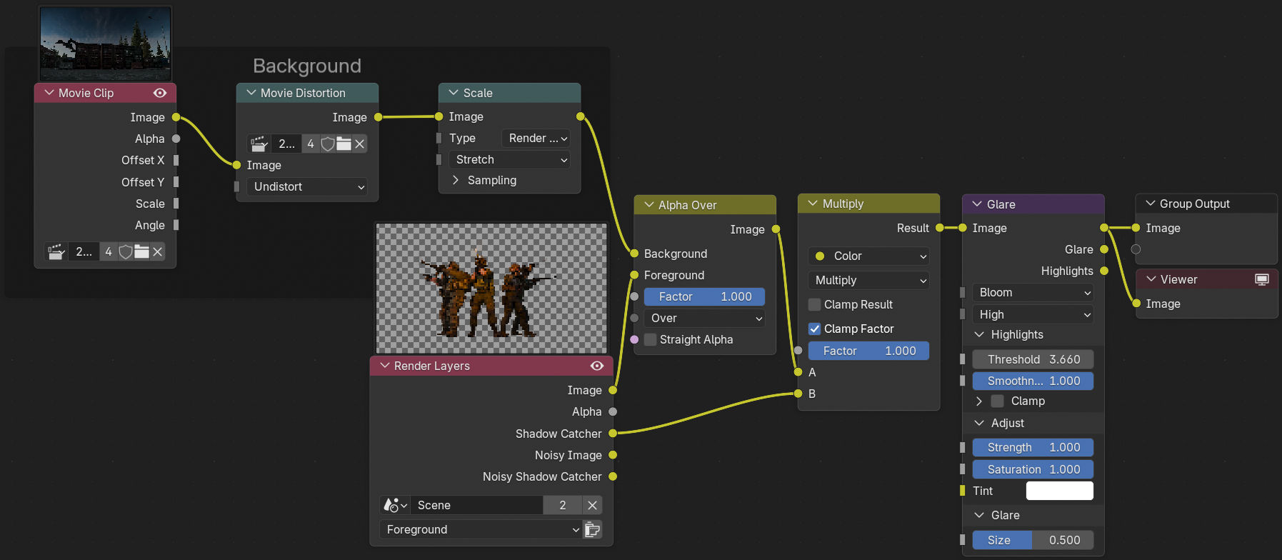Open clip folder icon in Movie Distortion node
This screenshot has width=1282, height=560.
[x=344, y=144]
